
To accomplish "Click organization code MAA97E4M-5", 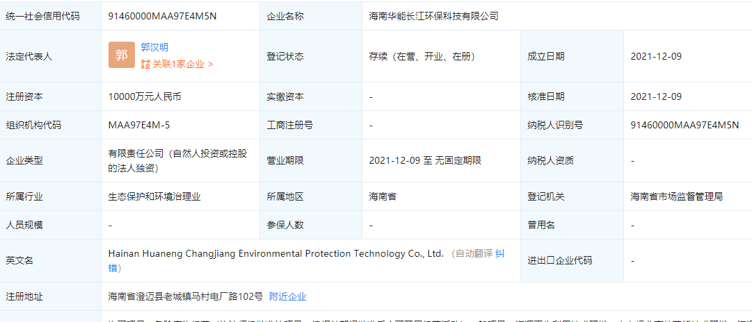I will click(x=139, y=126).
